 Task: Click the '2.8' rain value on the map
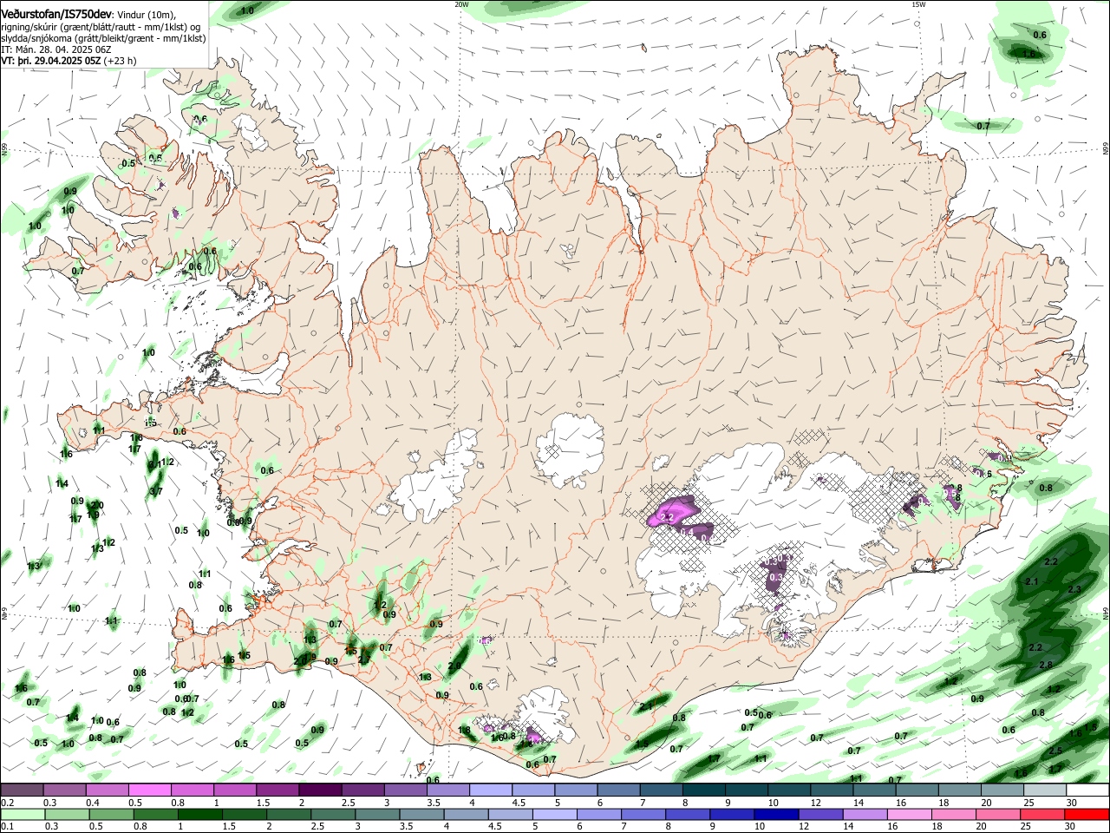click(x=1045, y=665)
